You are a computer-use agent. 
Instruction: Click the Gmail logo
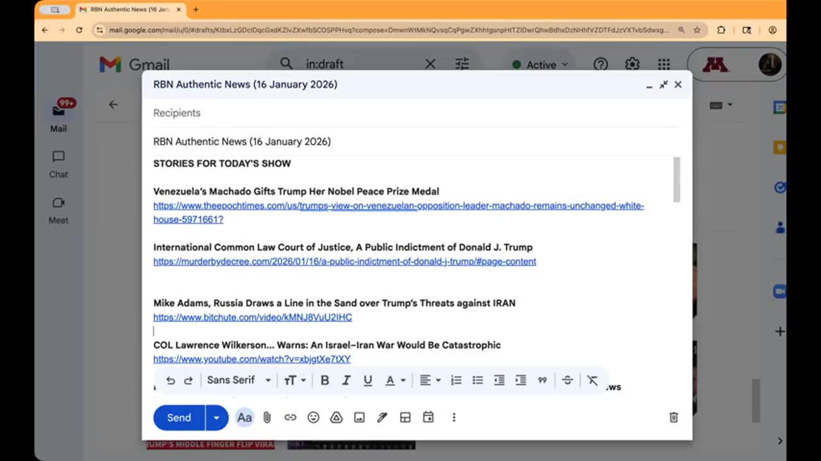point(134,64)
